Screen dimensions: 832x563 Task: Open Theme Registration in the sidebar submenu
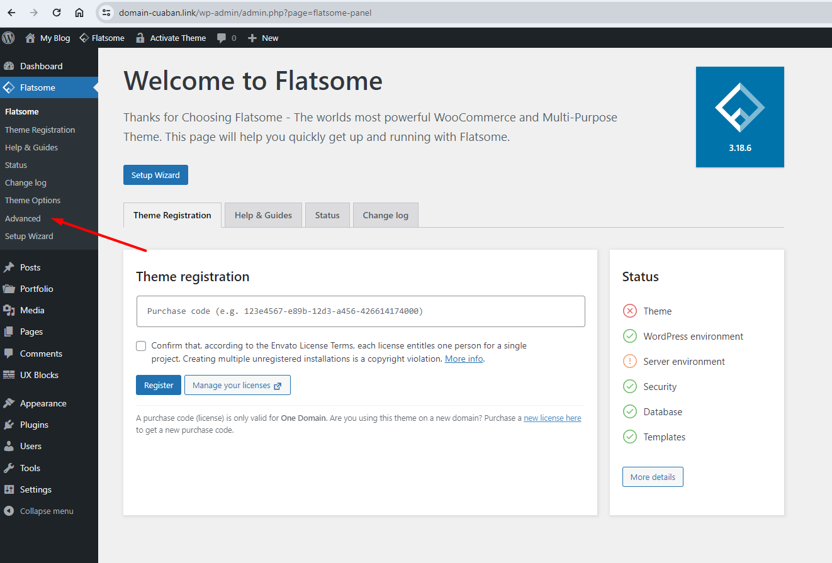click(x=40, y=130)
